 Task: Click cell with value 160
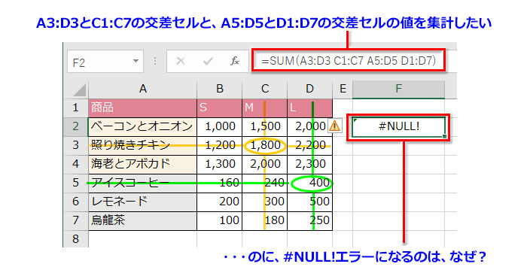tap(220, 183)
